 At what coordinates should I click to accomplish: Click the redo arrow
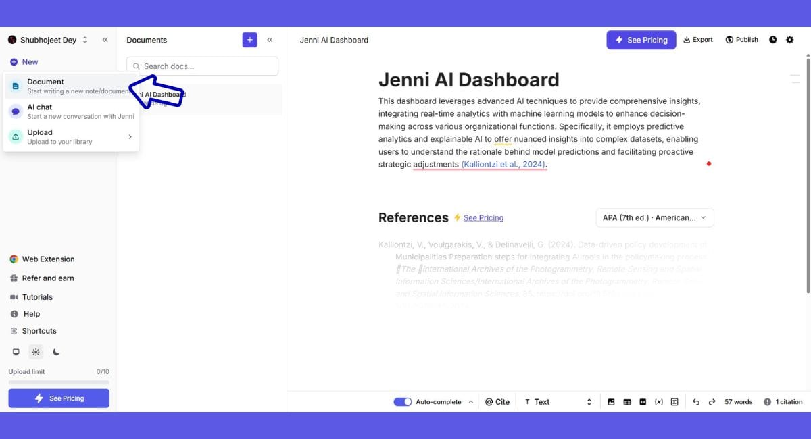(712, 402)
